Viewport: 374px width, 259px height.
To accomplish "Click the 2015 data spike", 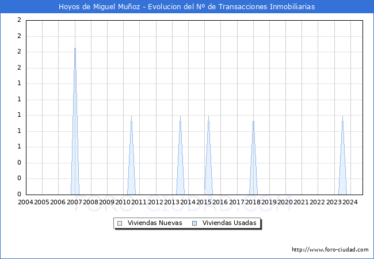I will tap(208, 155).
